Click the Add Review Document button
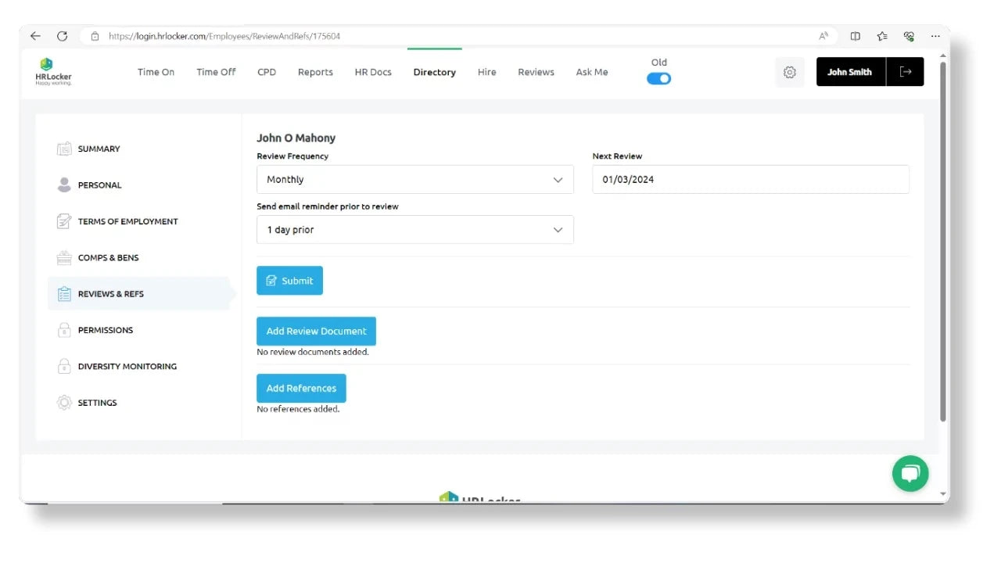This screenshot has height=563, width=1001. (x=316, y=331)
